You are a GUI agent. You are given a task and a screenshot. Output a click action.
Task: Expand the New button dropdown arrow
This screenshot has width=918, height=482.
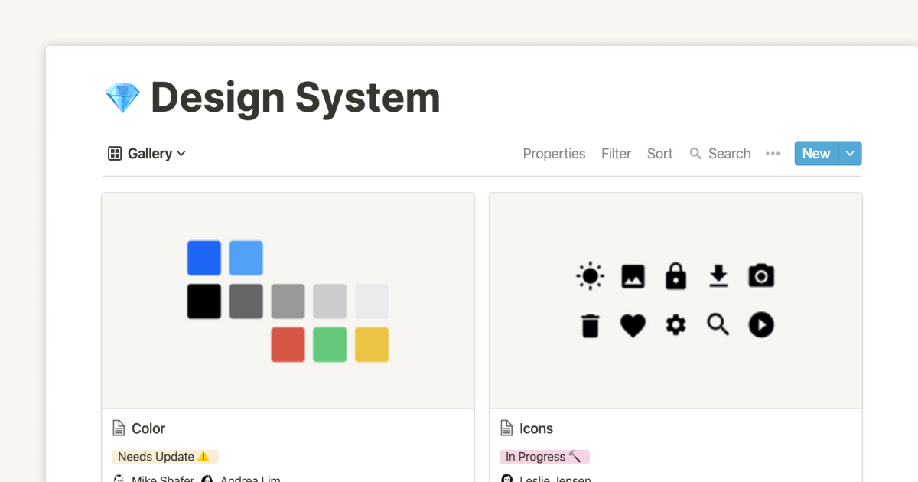point(851,154)
